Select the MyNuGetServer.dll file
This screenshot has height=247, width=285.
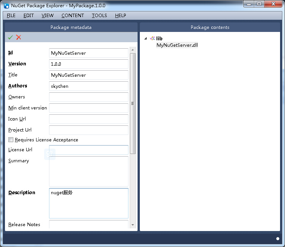[177, 45]
